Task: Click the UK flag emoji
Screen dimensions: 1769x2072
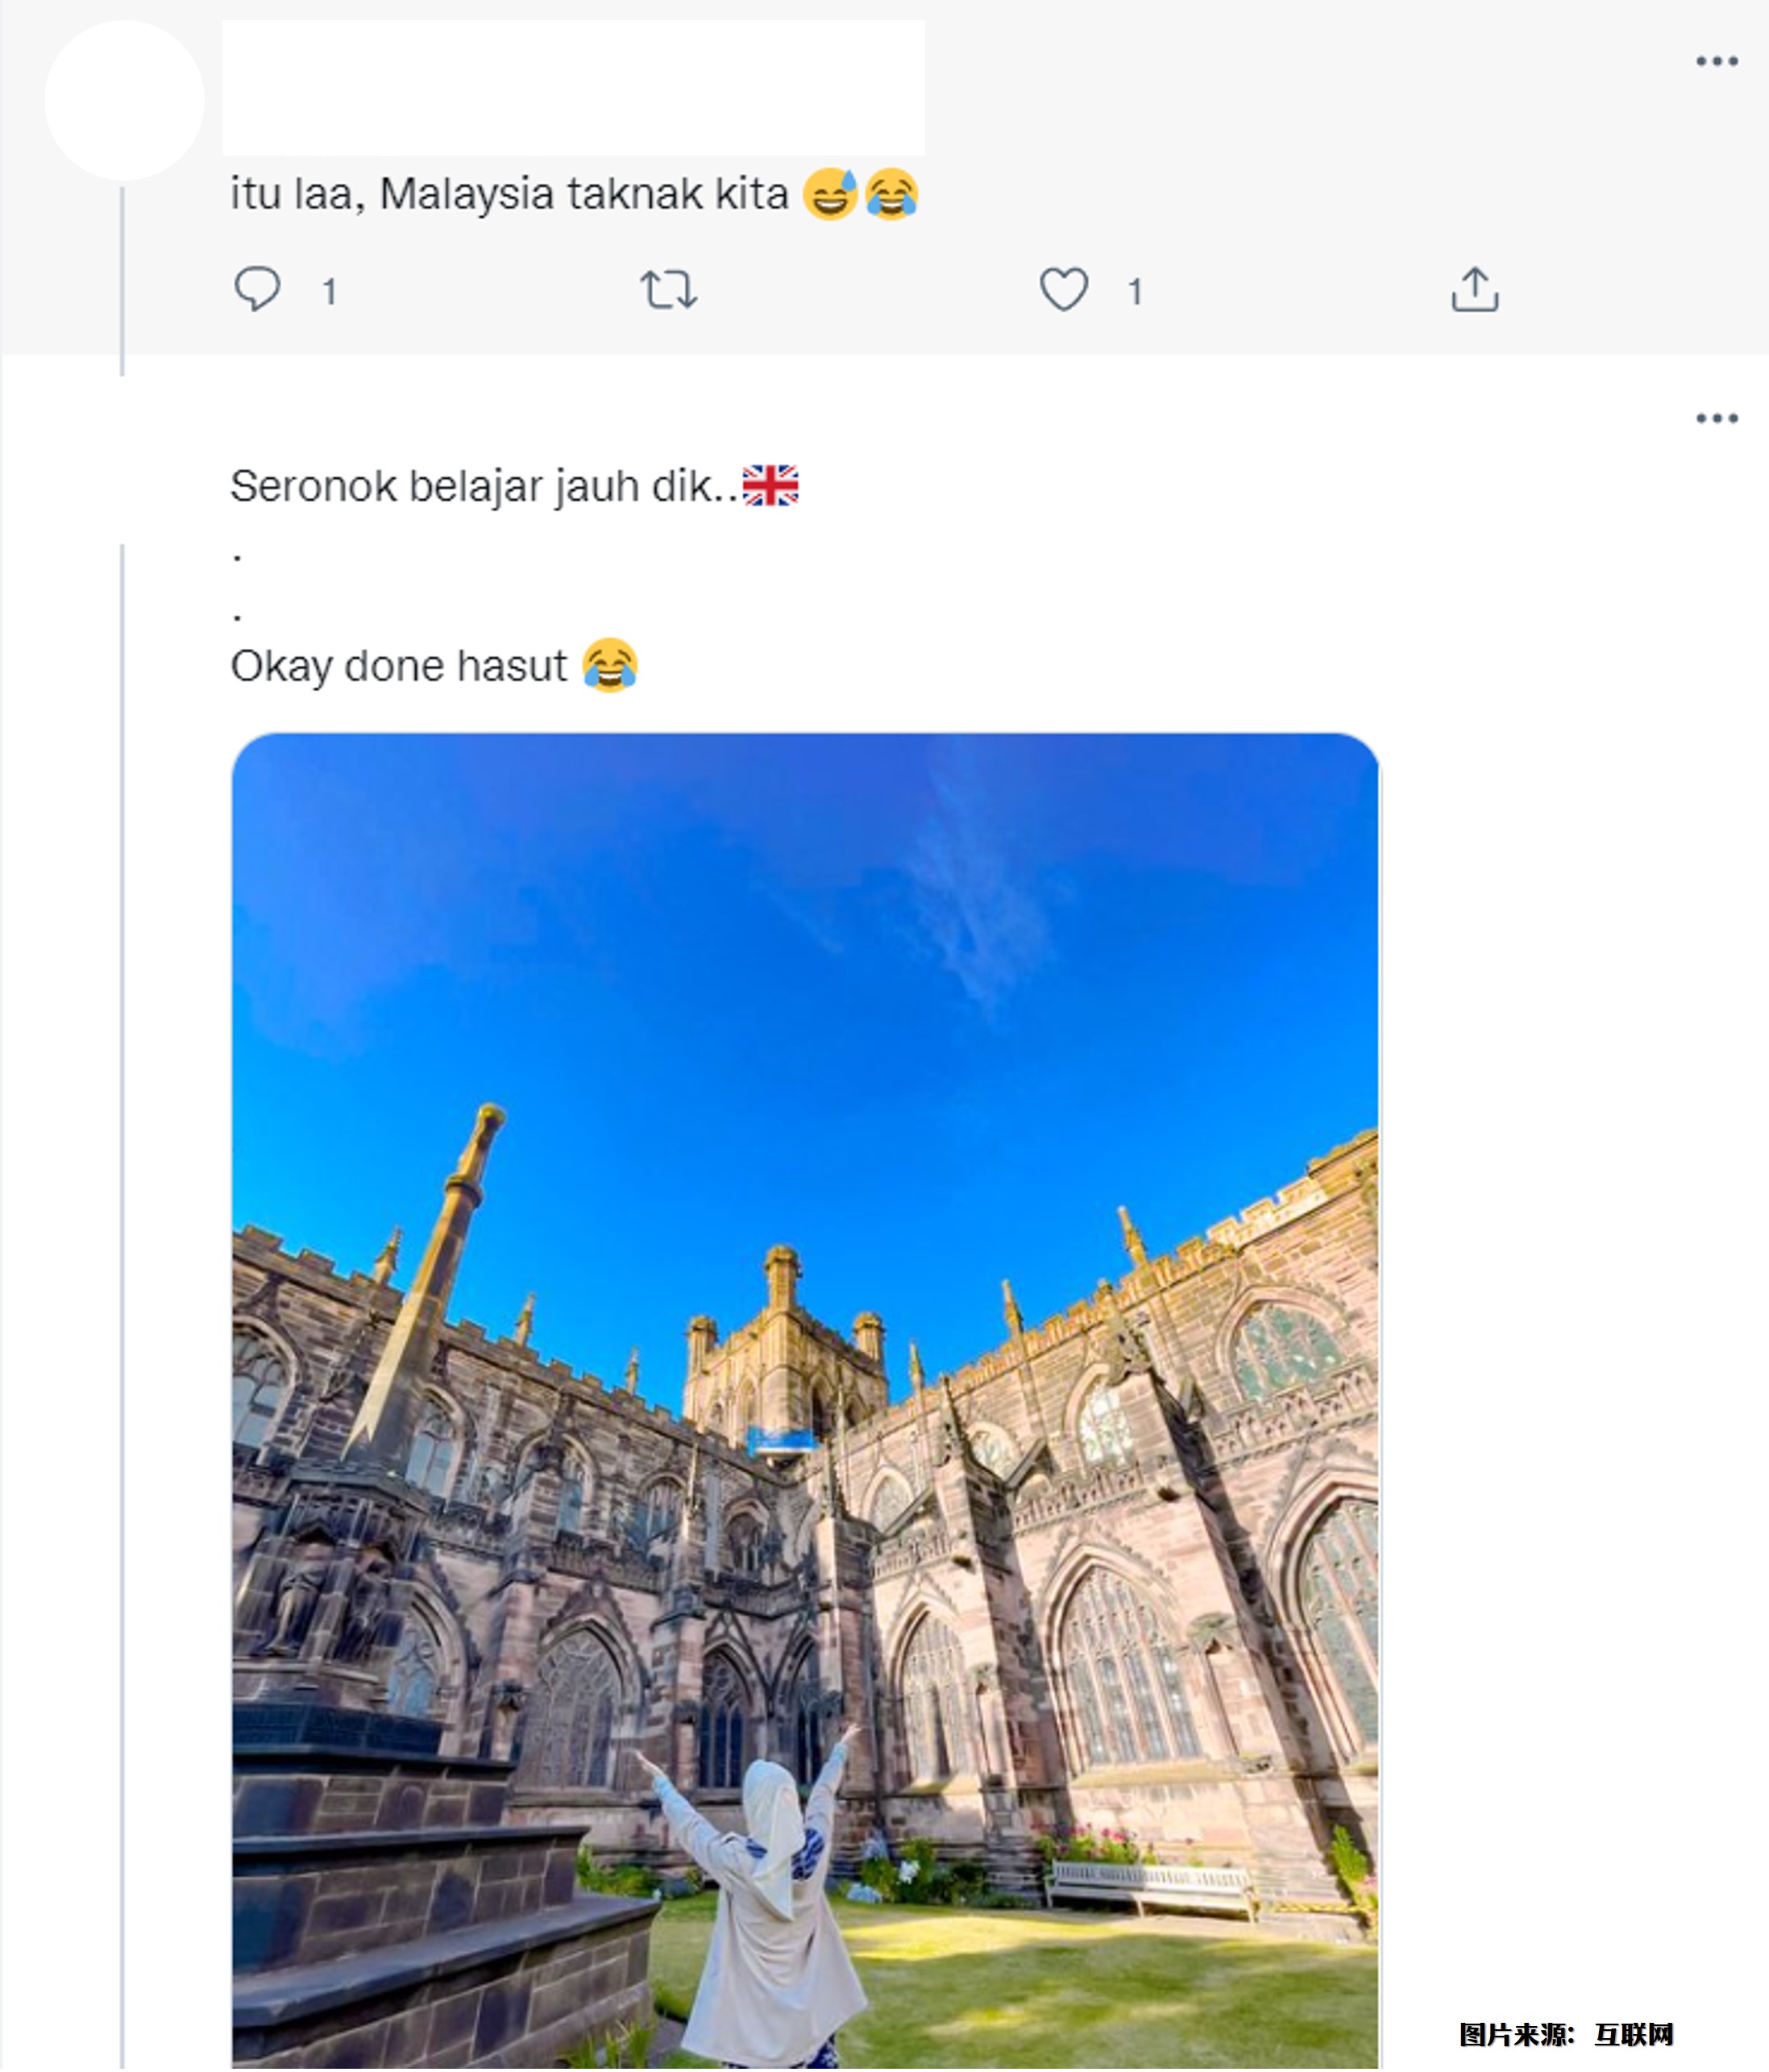Action: [x=770, y=486]
